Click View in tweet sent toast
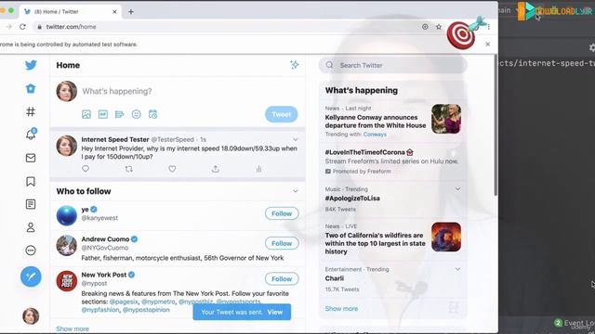Viewport: 595px width, 334px height. click(x=275, y=312)
